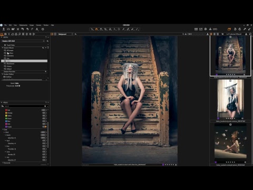Click plus icon on Session Favorites row

coord(46,72)
